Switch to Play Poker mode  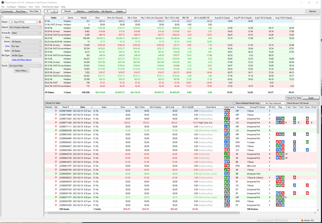pos(21,11)
